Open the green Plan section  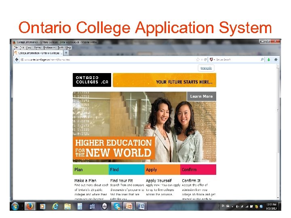tap(91, 170)
